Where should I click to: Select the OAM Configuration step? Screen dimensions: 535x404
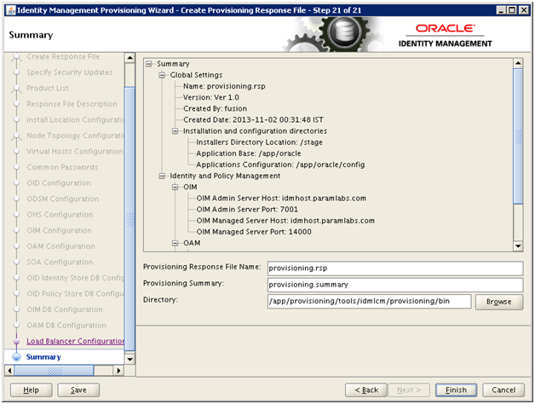(61, 246)
